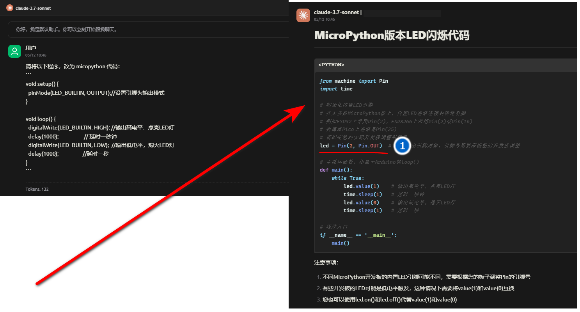The image size is (580, 312).
Task: Click the comment 主循环函数，相当于Arduino的loop()
Action: click(369, 162)
